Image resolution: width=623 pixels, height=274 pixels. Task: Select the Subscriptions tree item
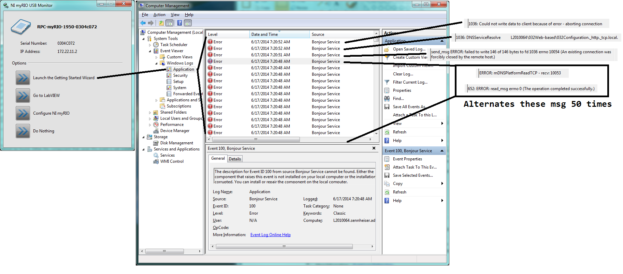pos(179,106)
